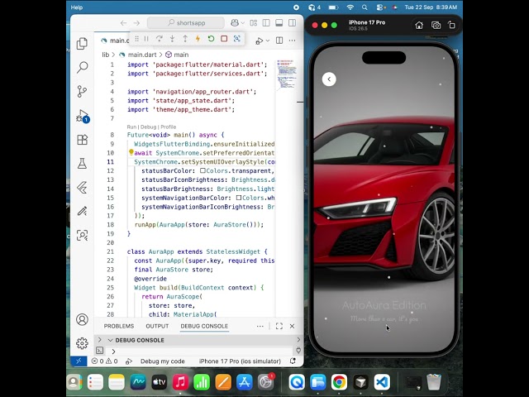This screenshot has height=397, width=529.
Task: Open the Explorer view in activity bar
Action: pos(82,44)
